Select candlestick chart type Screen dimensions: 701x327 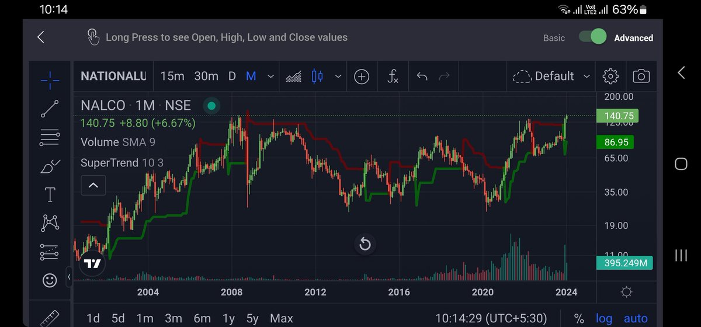pos(317,76)
